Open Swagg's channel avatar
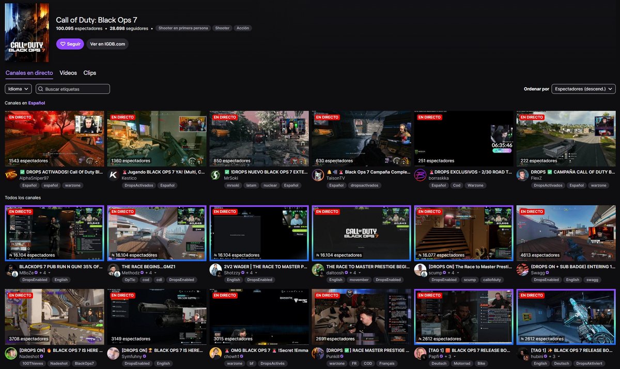620x369 pixels. 522,269
